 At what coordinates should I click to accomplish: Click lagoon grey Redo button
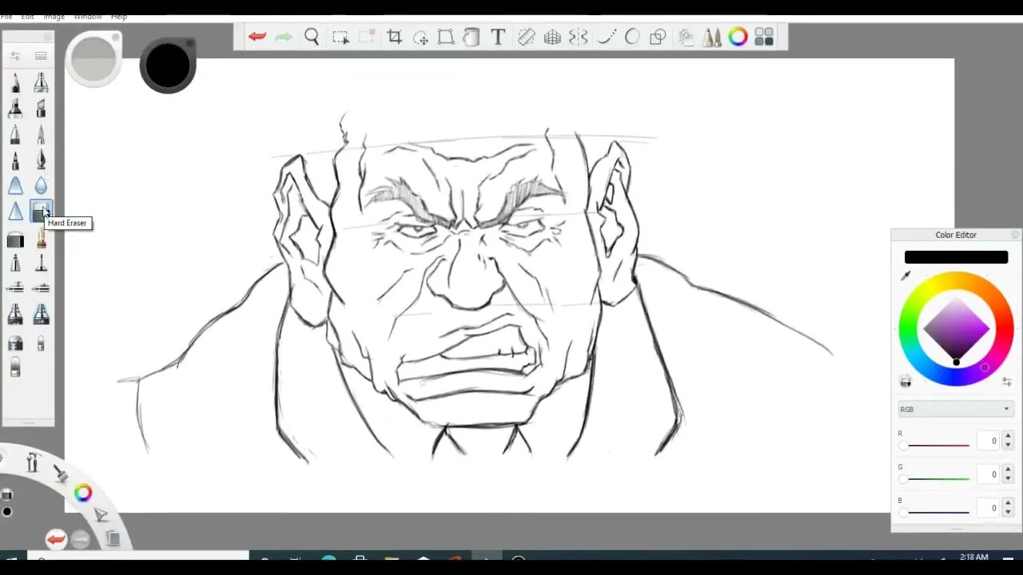click(x=80, y=540)
